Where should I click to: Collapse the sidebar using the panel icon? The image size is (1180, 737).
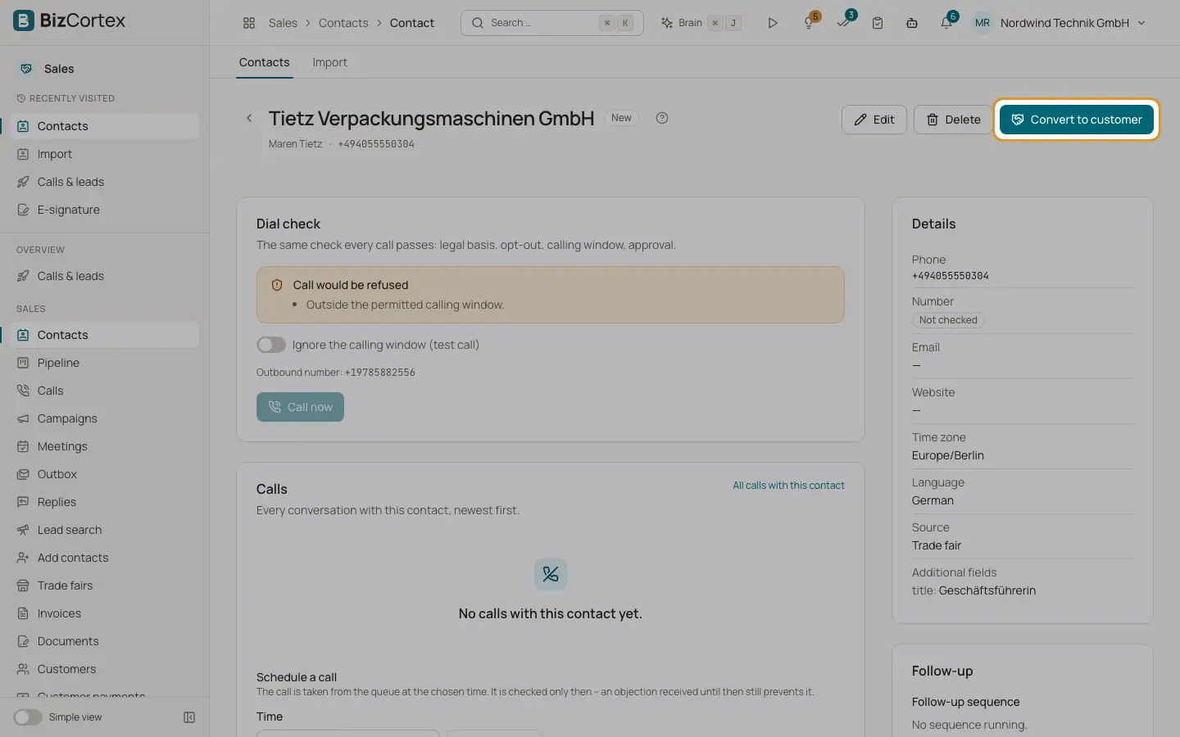[x=189, y=717]
